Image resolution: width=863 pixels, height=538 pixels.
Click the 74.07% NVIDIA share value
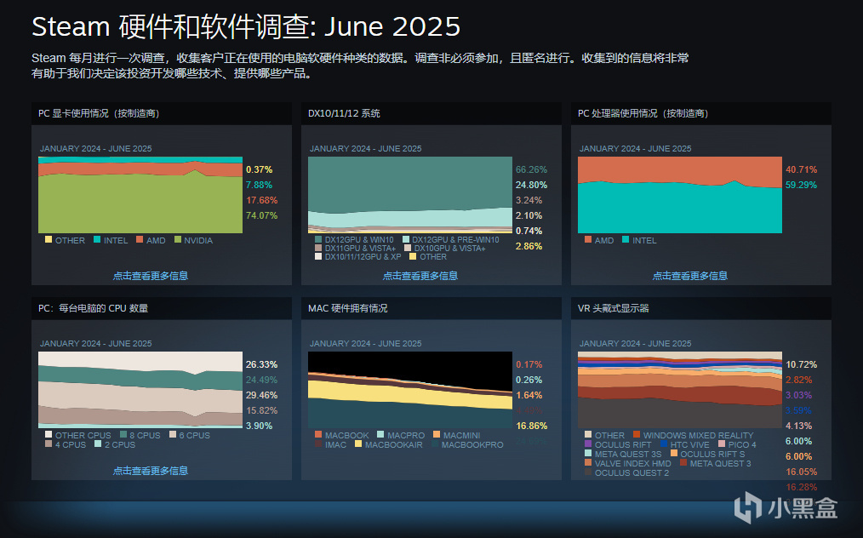[x=261, y=215]
